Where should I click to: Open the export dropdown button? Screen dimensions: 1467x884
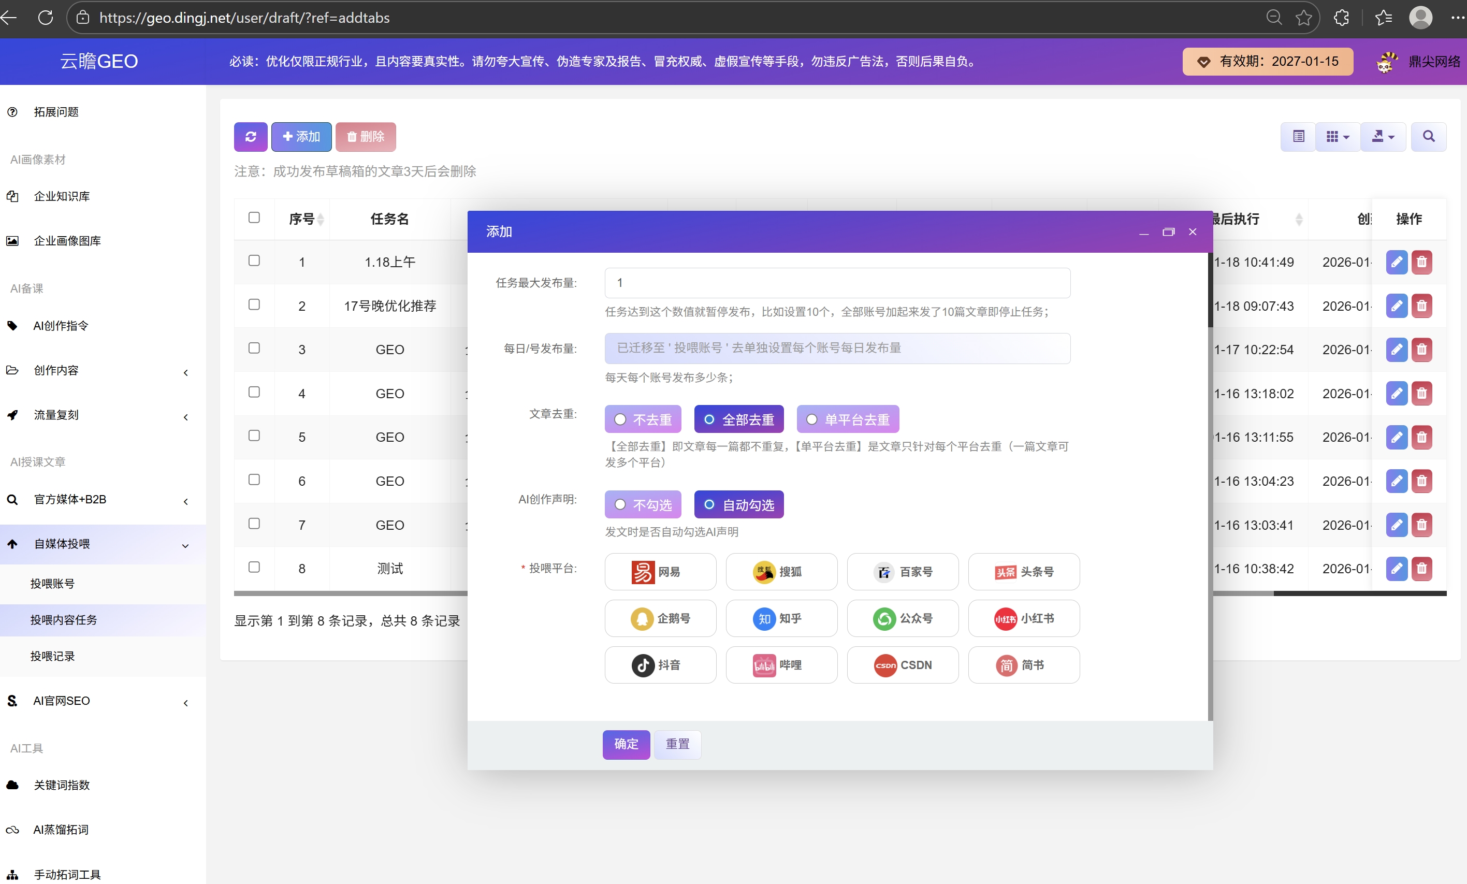[1383, 136]
